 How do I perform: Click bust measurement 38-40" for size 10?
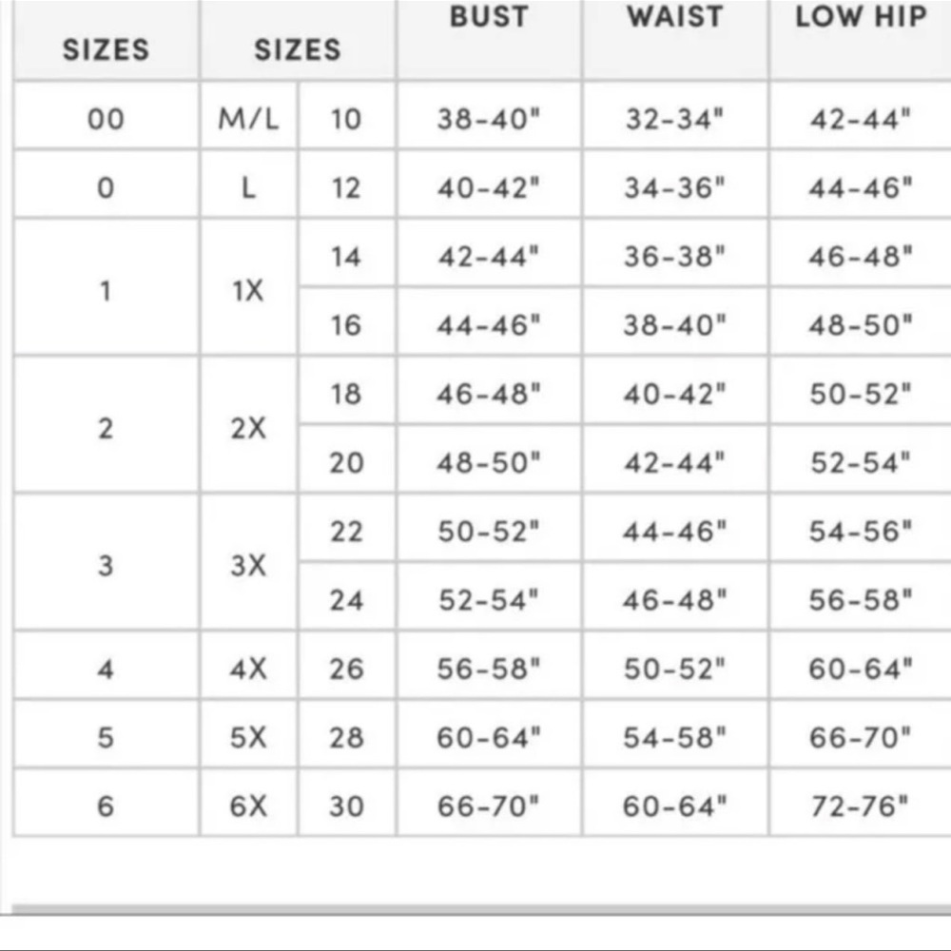pos(488,119)
